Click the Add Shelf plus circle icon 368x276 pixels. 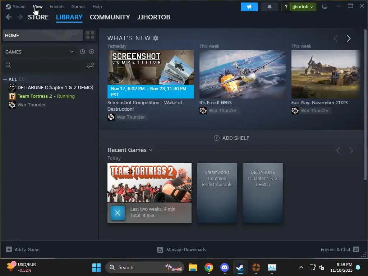(217, 138)
